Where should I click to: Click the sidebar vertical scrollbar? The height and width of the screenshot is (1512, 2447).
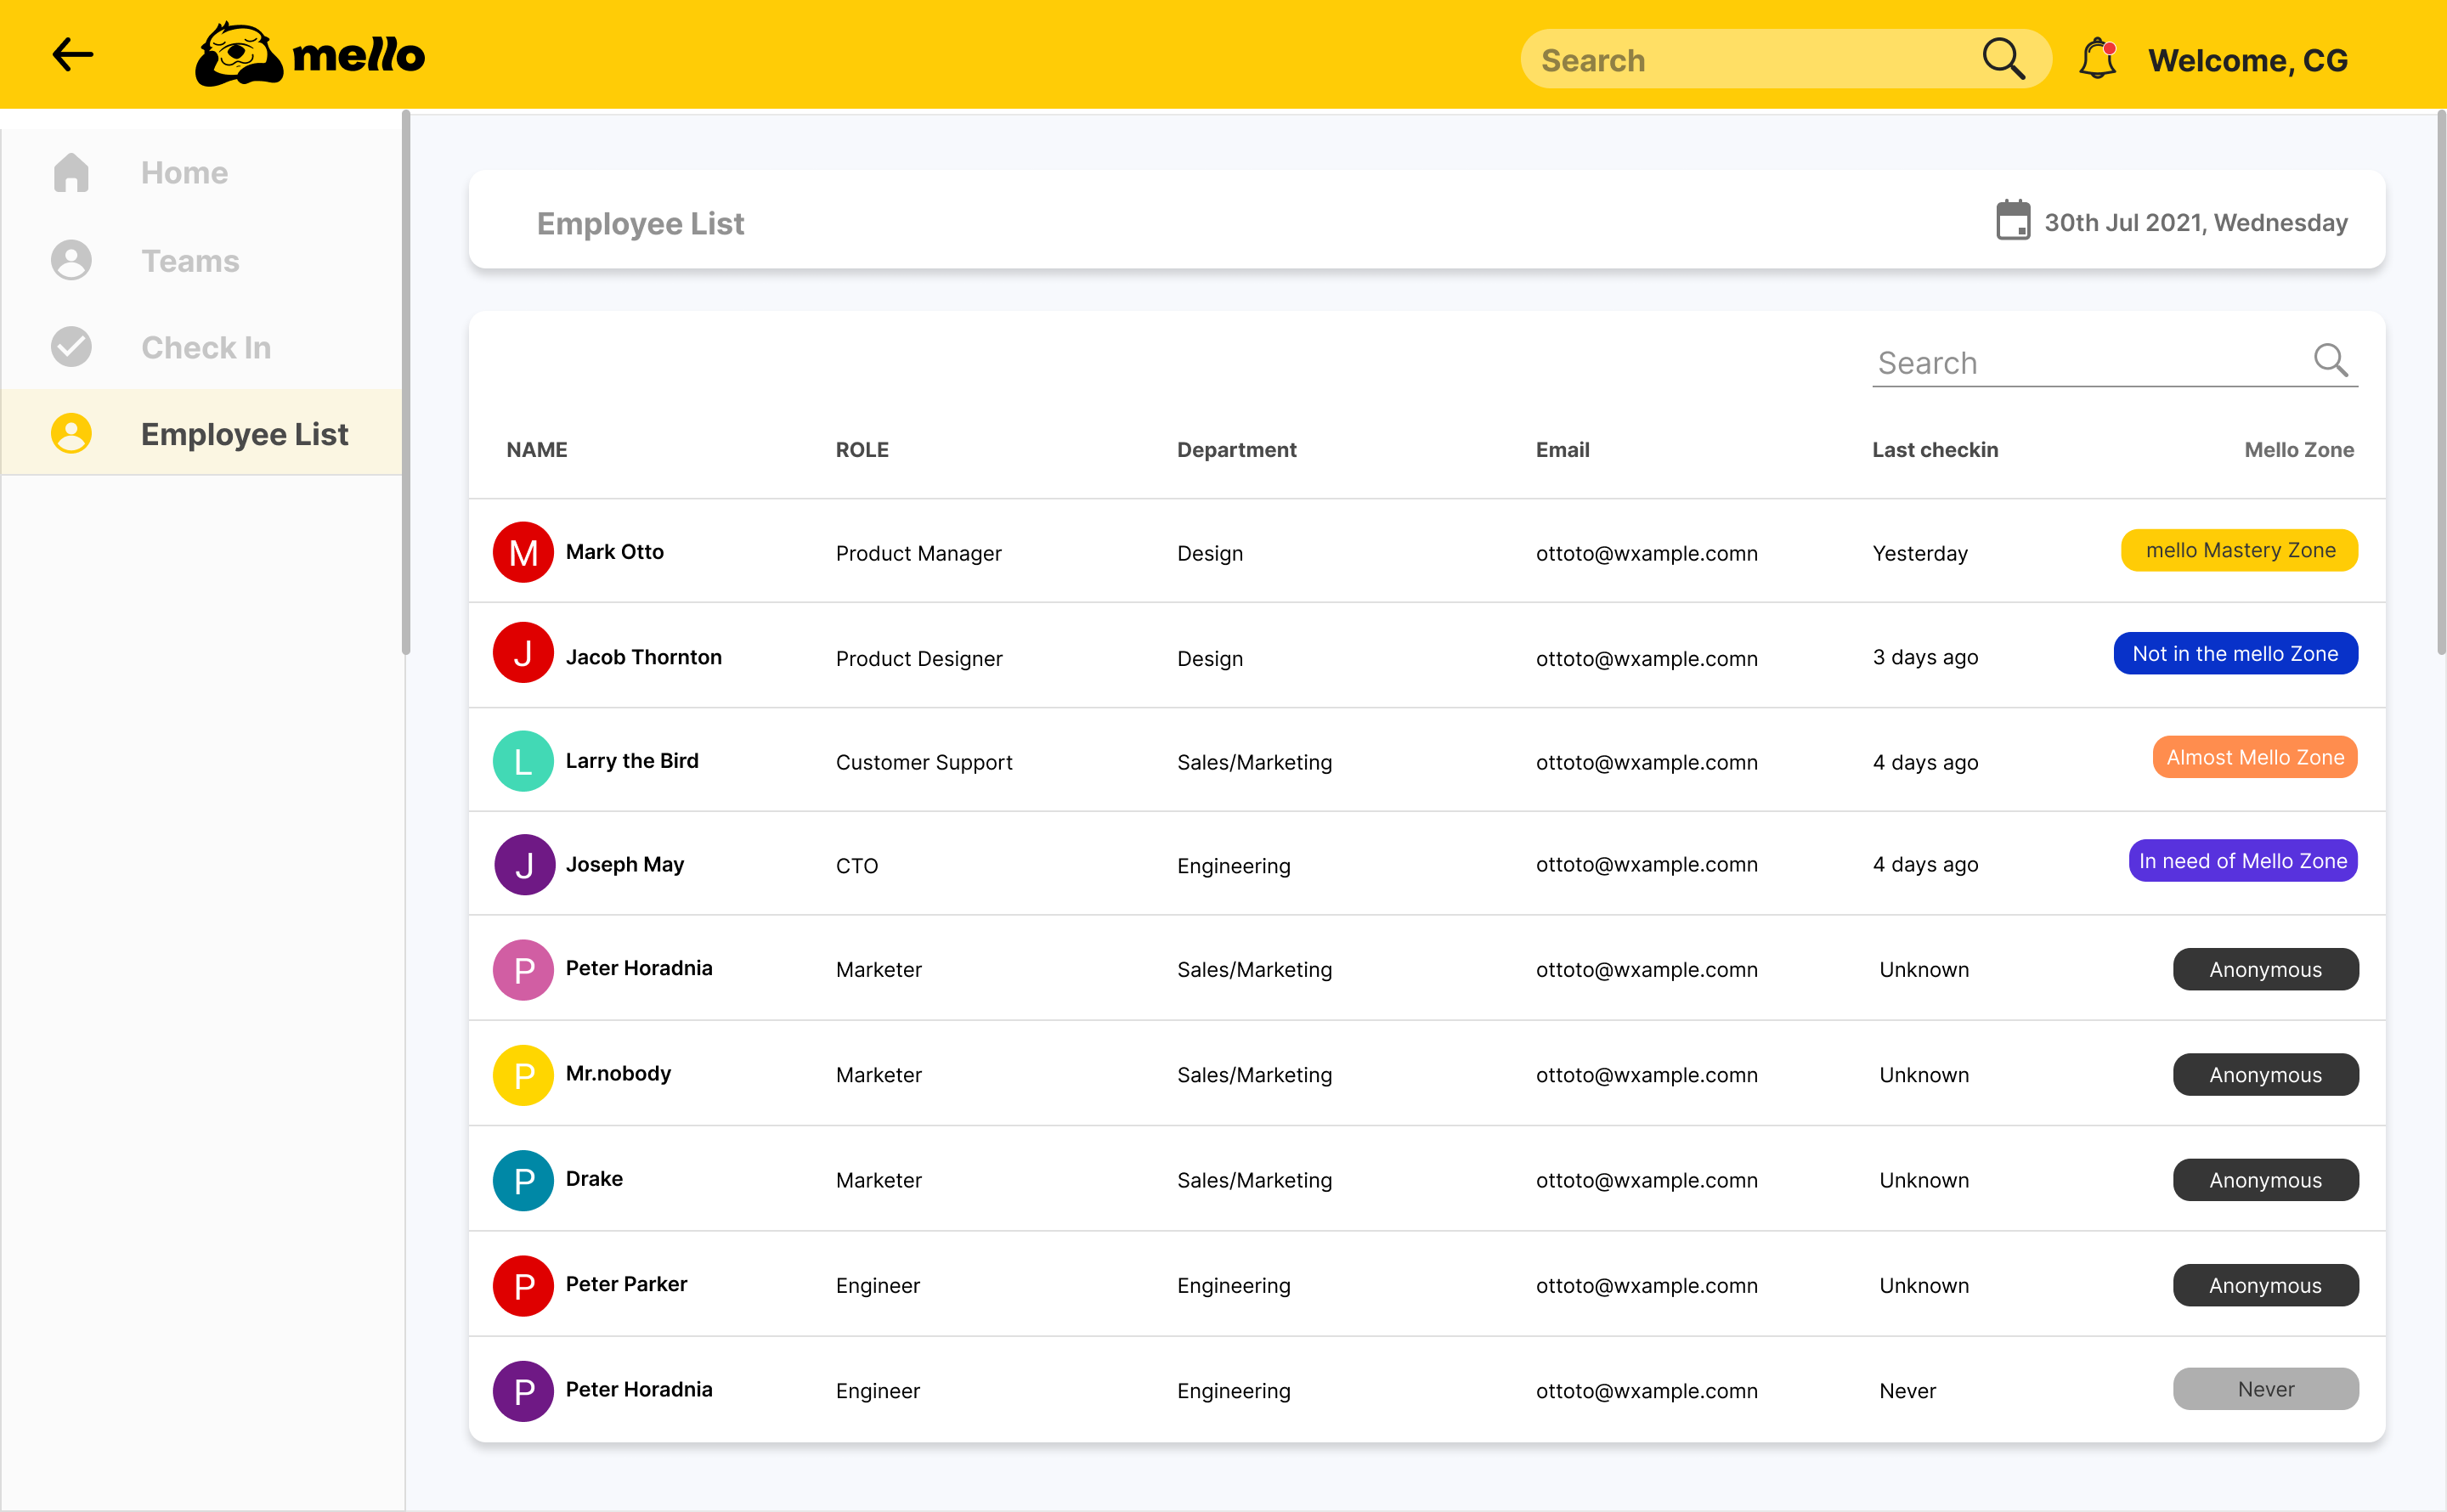click(x=405, y=382)
